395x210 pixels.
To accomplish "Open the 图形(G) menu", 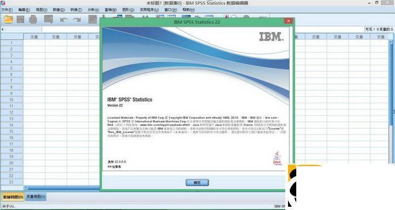I will [x=128, y=10].
